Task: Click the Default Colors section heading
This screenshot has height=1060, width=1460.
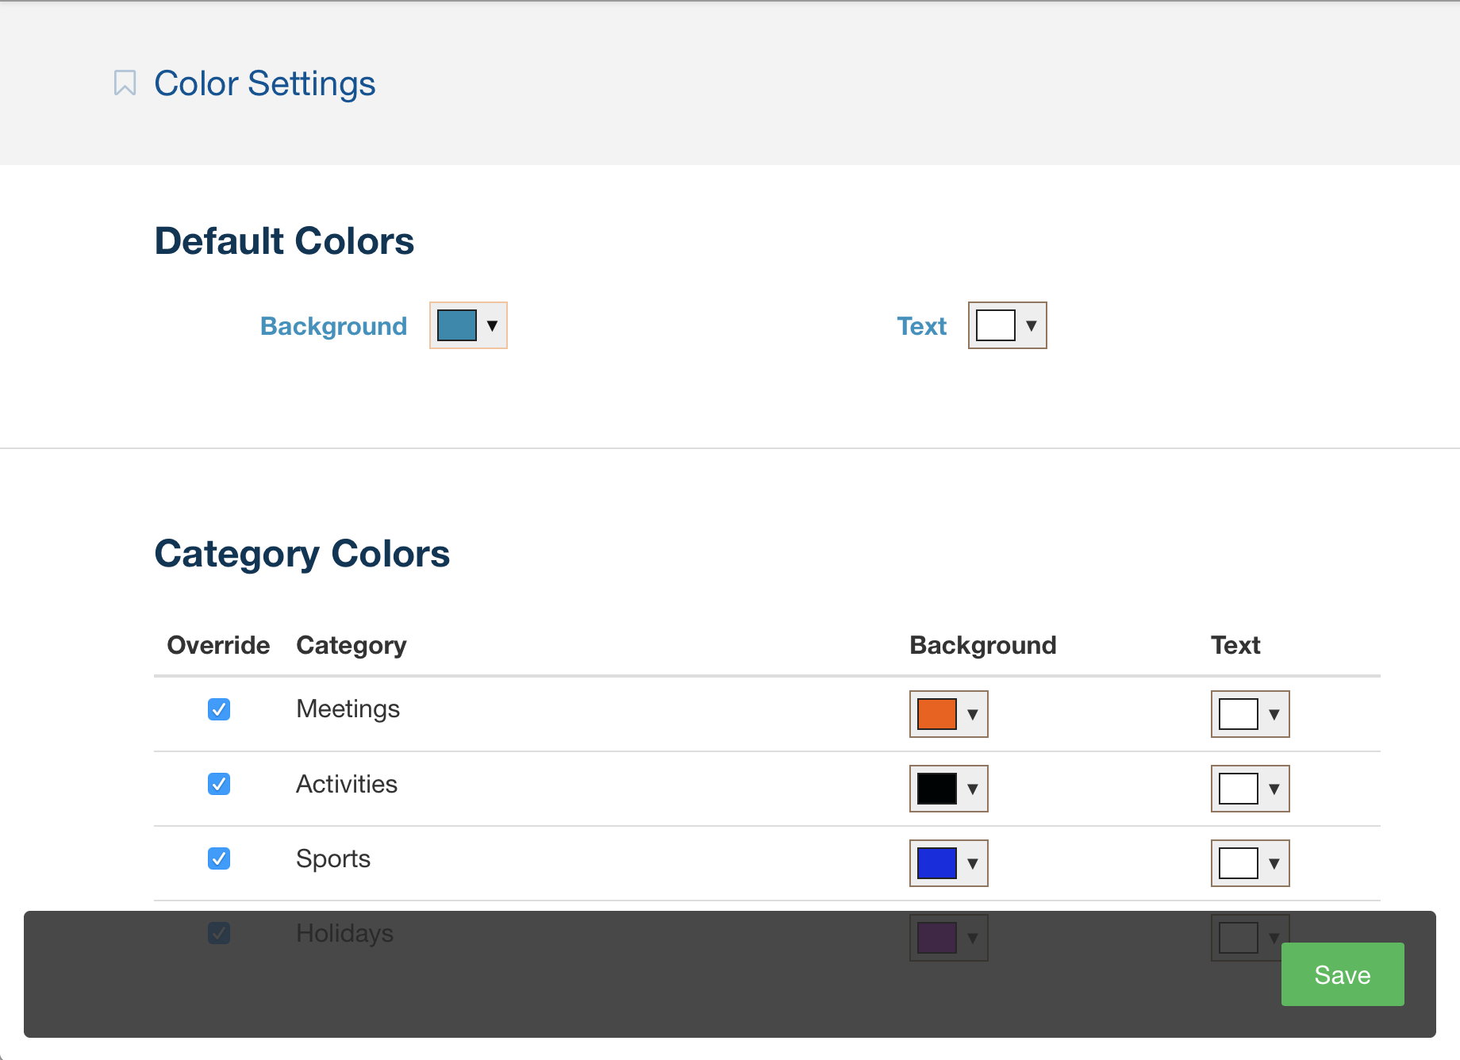Action: [x=284, y=241]
